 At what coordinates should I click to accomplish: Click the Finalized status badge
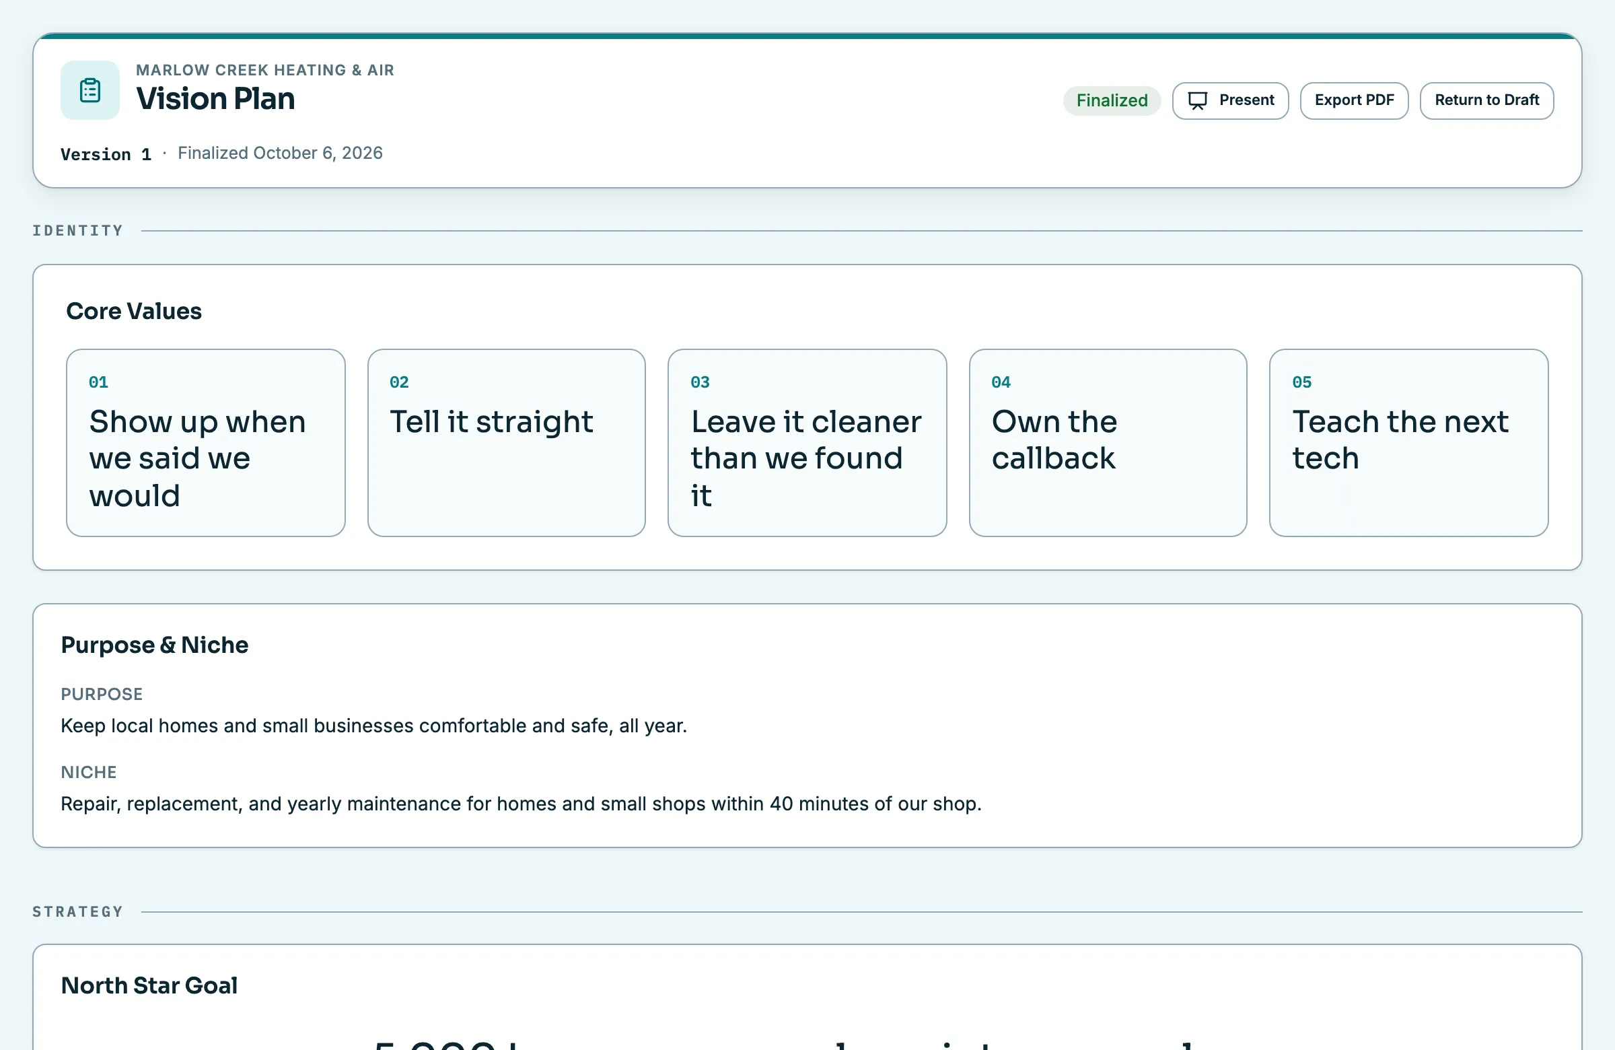[x=1112, y=100]
